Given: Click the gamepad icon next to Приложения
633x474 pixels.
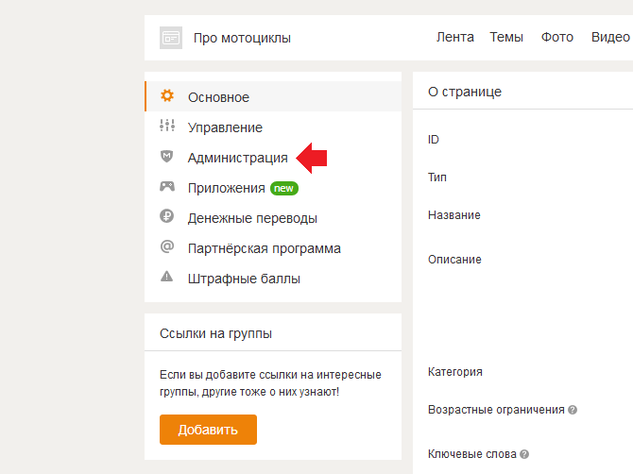Looking at the screenshot, I should 167,186.
